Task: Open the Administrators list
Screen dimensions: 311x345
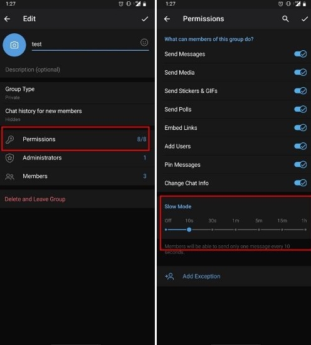Action: click(x=77, y=157)
